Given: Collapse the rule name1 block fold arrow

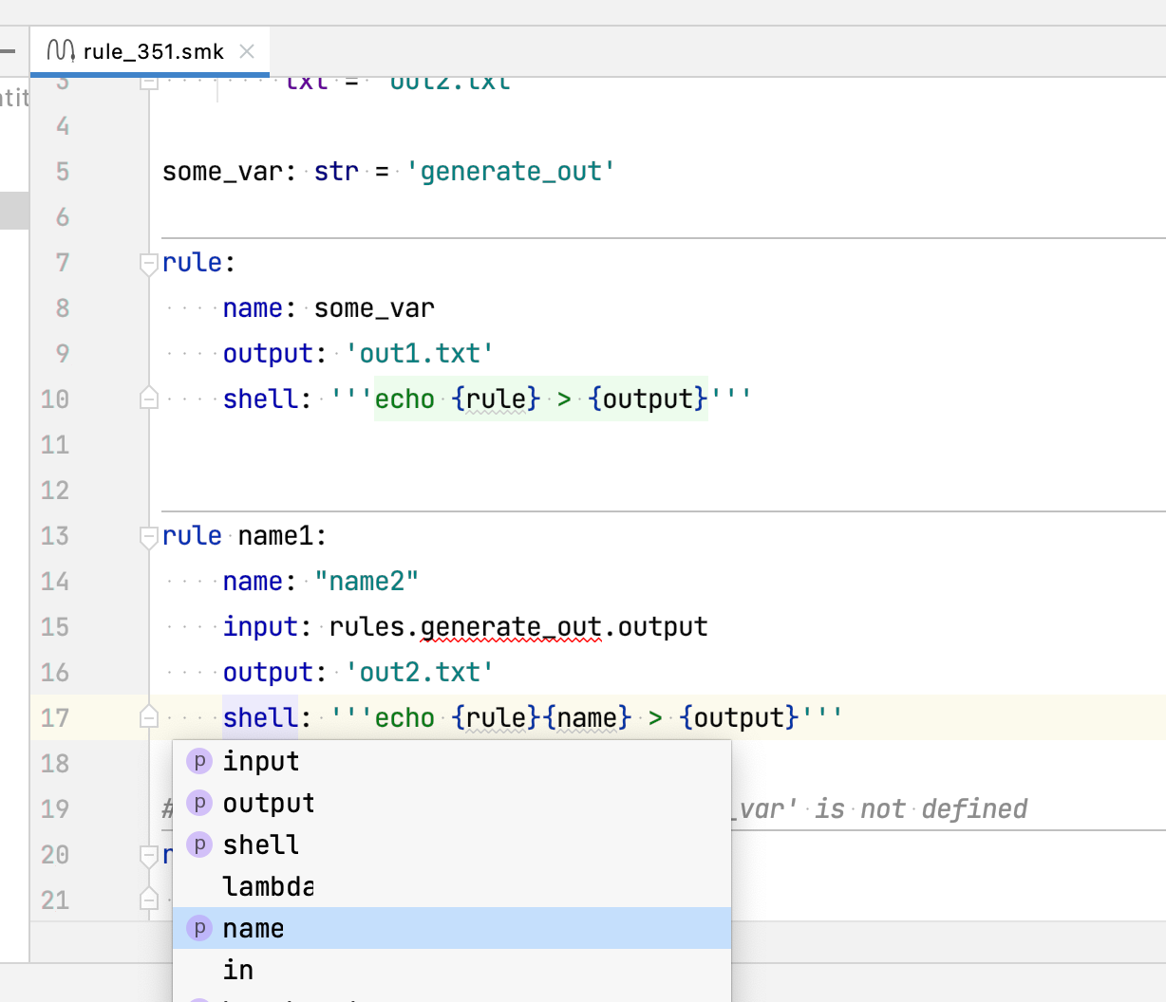Looking at the screenshot, I should coord(148,536).
